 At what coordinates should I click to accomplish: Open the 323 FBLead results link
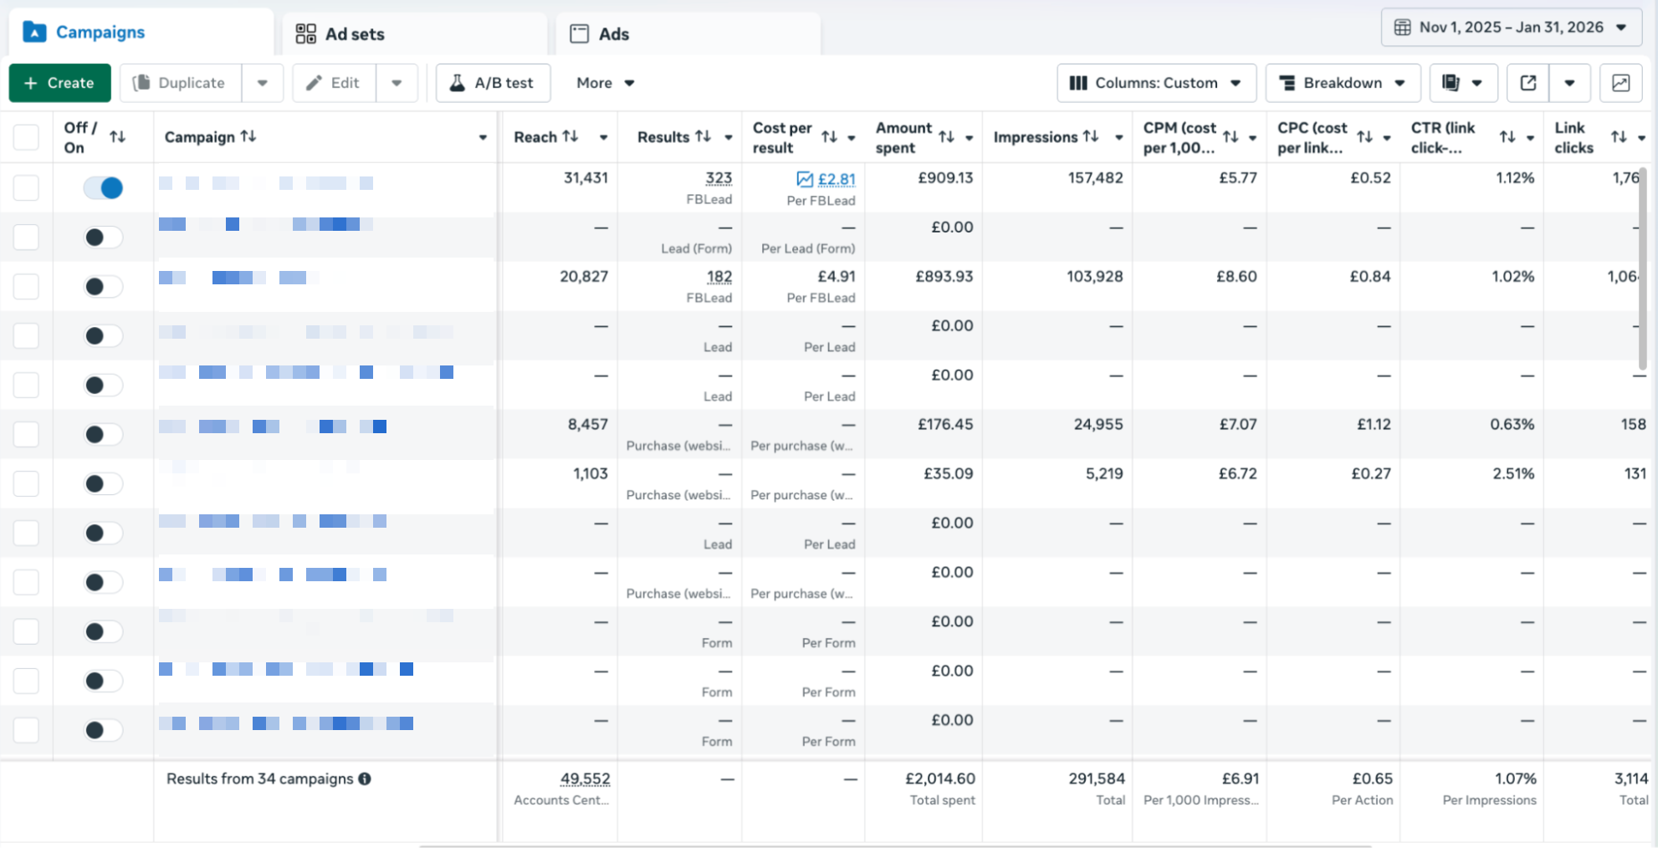[x=719, y=178]
